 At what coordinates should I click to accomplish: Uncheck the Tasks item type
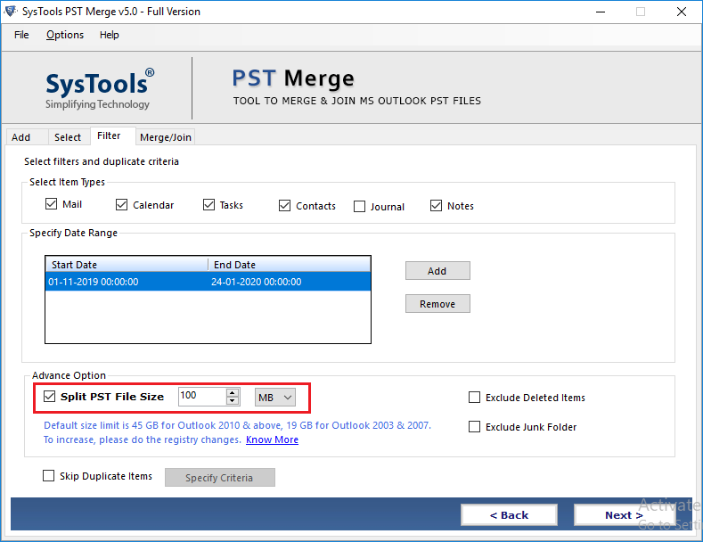point(208,205)
